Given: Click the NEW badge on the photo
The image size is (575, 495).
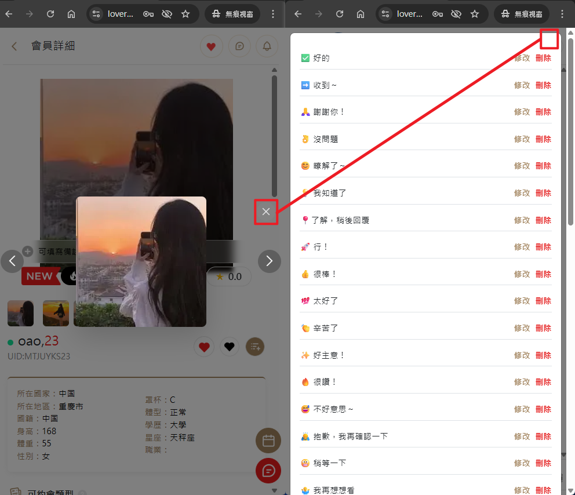Looking at the screenshot, I should [39, 276].
